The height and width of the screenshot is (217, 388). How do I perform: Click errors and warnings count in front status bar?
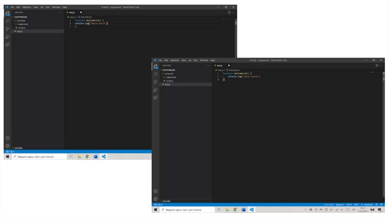click(x=158, y=205)
